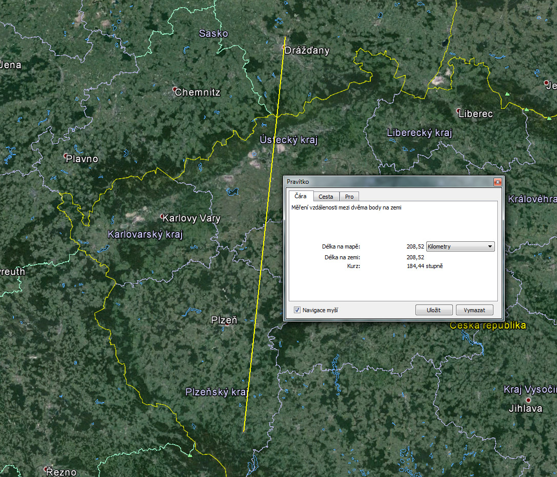Open the Pro tab in ruler dialog
This screenshot has width=557, height=477.
[x=349, y=197]
